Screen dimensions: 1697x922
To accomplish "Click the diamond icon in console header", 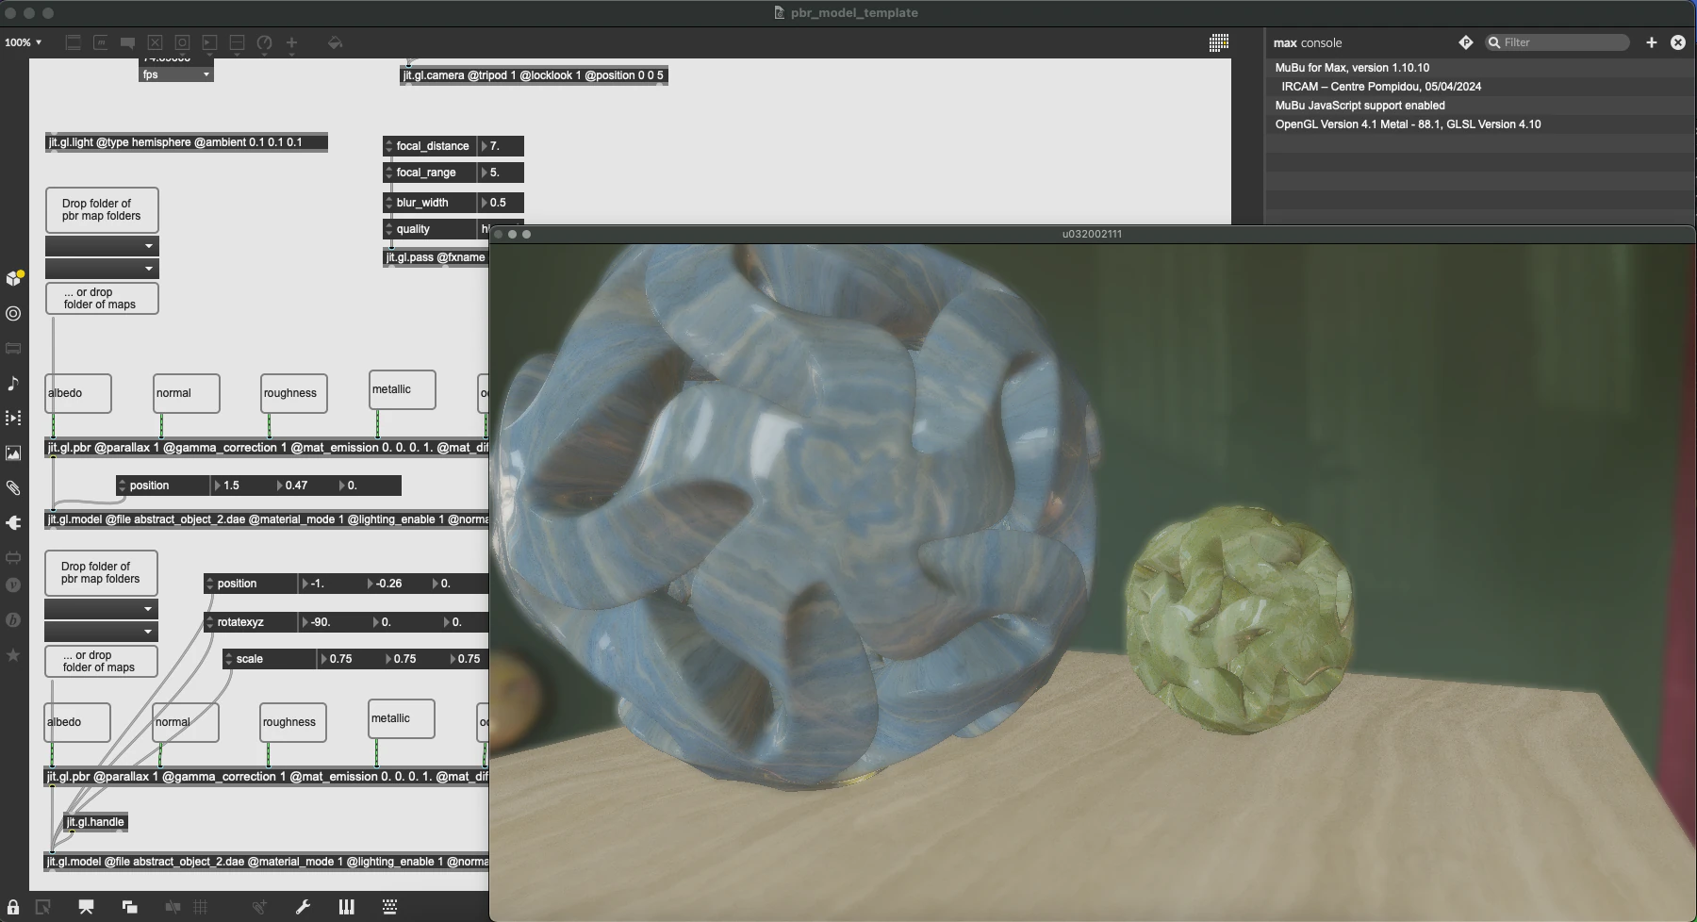I will (x=1465, y=42).
